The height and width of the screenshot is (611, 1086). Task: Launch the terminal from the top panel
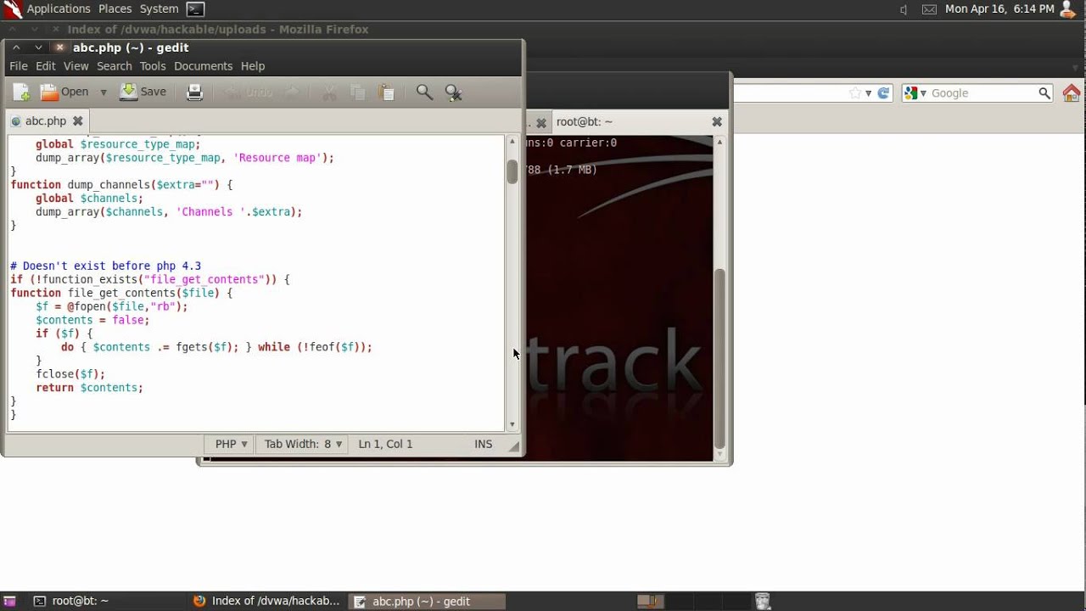(195, 9)
